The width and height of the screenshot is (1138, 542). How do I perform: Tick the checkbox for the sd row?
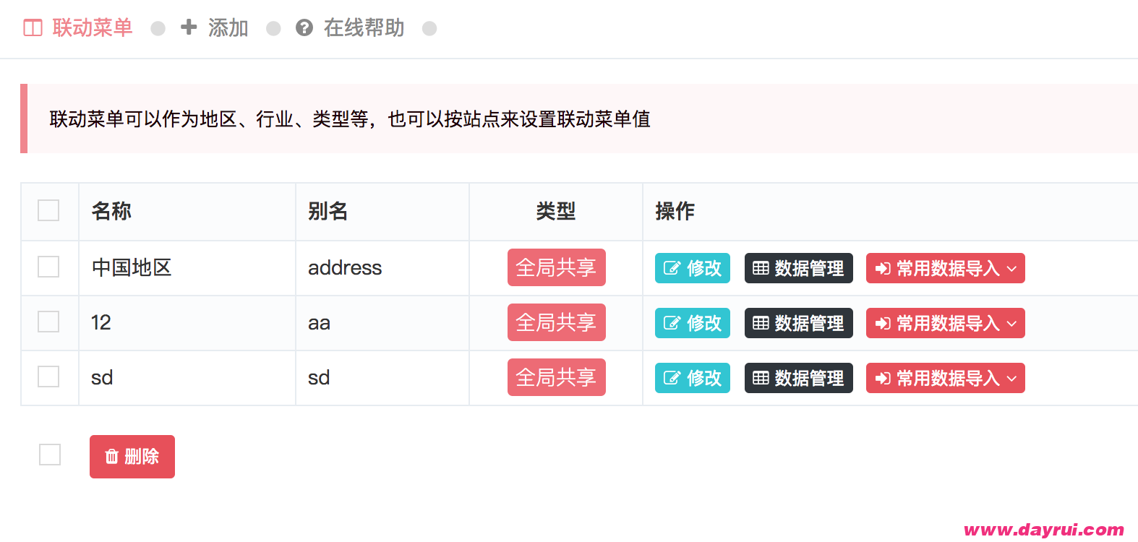click(x=48, y=377)
